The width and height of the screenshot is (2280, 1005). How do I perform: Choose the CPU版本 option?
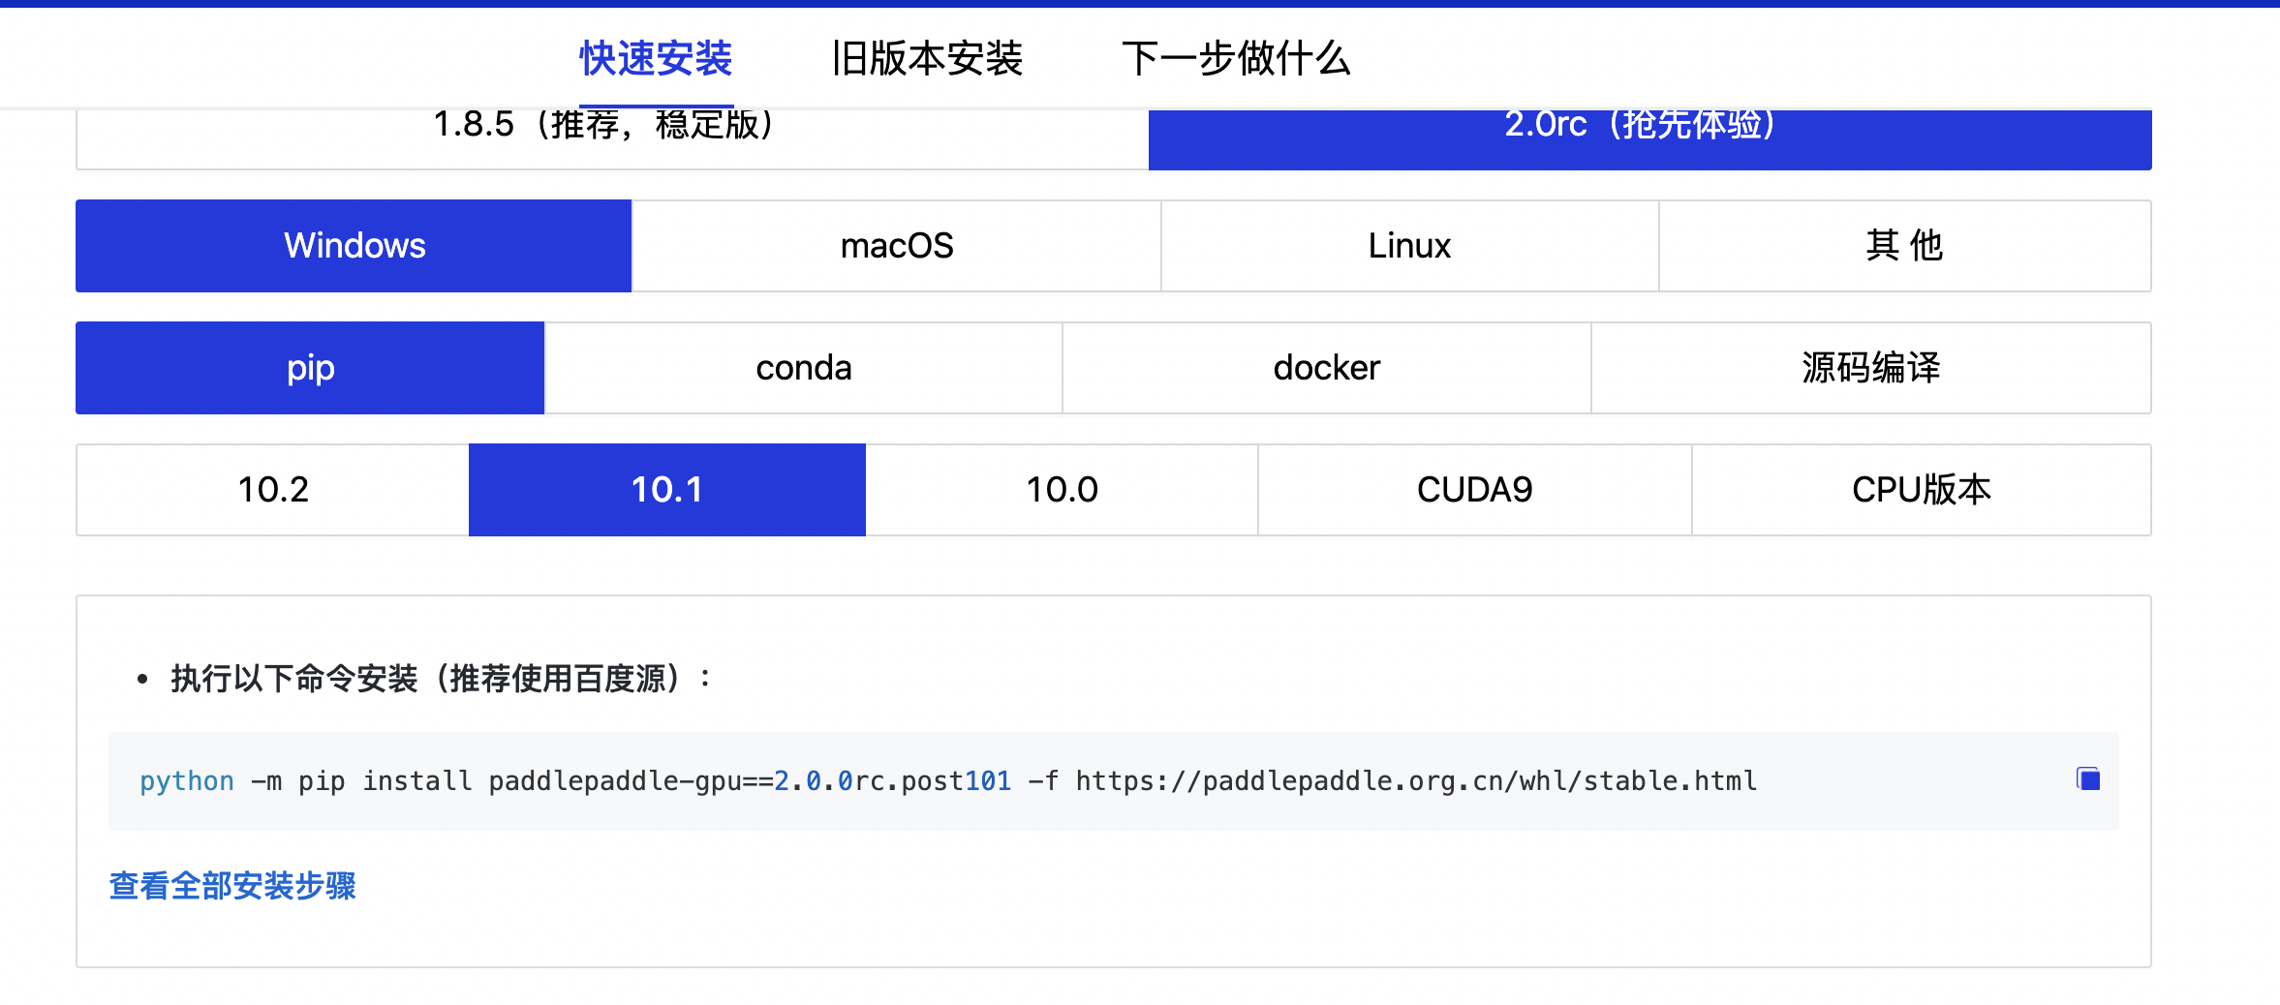[1921, 489]
